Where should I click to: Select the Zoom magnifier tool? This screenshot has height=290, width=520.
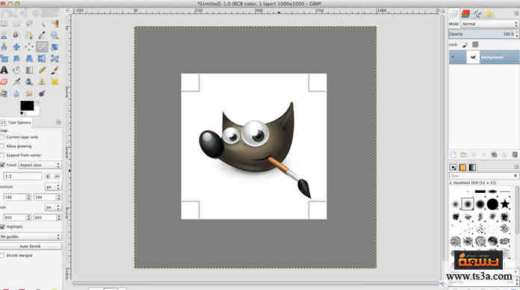point(55,35)
